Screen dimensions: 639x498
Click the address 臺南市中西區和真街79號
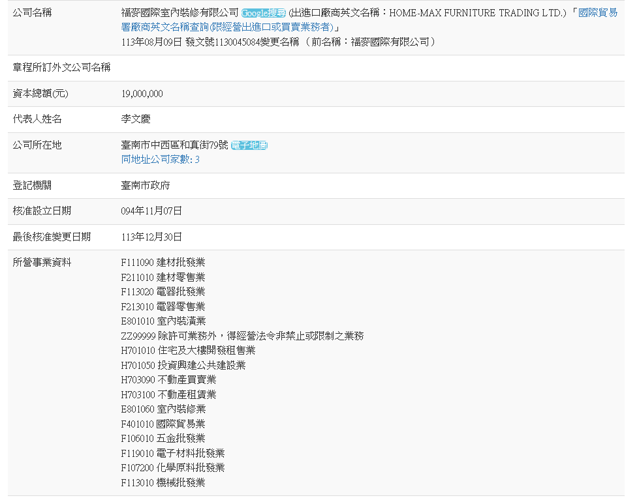[174, 145]
